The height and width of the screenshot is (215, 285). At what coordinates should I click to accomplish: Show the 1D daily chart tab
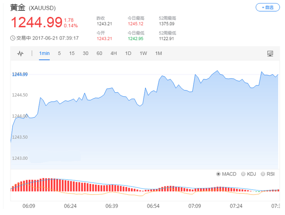pos(128,53)
